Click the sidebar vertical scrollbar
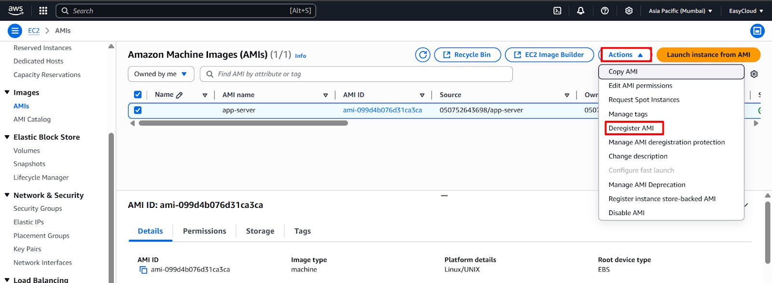772x283 pixels. tap(111, 207)
